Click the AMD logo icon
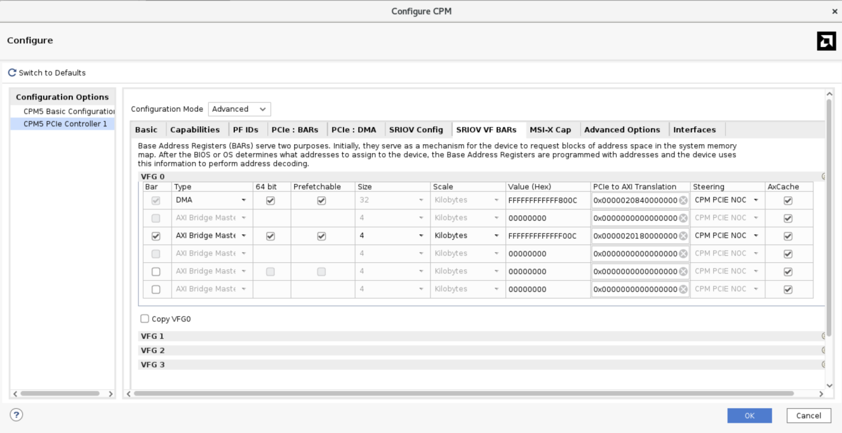Image resolution: width=842 pixels, height=433 pixels. point(825,41)
